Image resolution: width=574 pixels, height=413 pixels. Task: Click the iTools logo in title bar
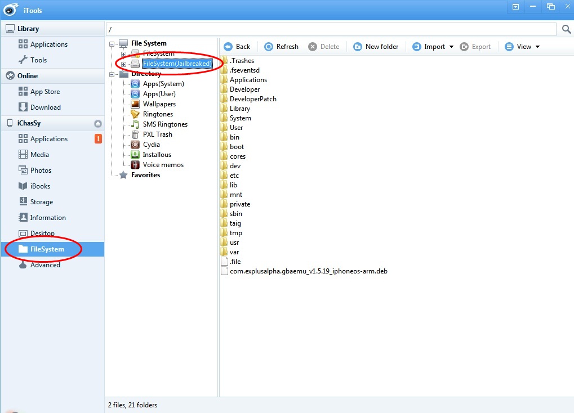pyautogui.click(x=10, y=10)
